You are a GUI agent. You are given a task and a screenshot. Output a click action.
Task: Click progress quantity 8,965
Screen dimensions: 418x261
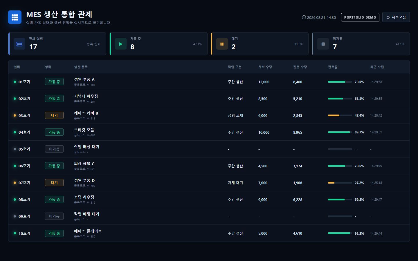click(298, 133)
